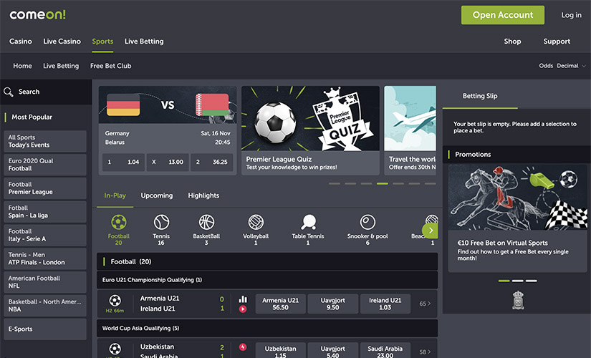Image resolution: width=591 pixels, height=358 pixels.
Task: Bet on Belarus at 36.25
Action: 211,162
